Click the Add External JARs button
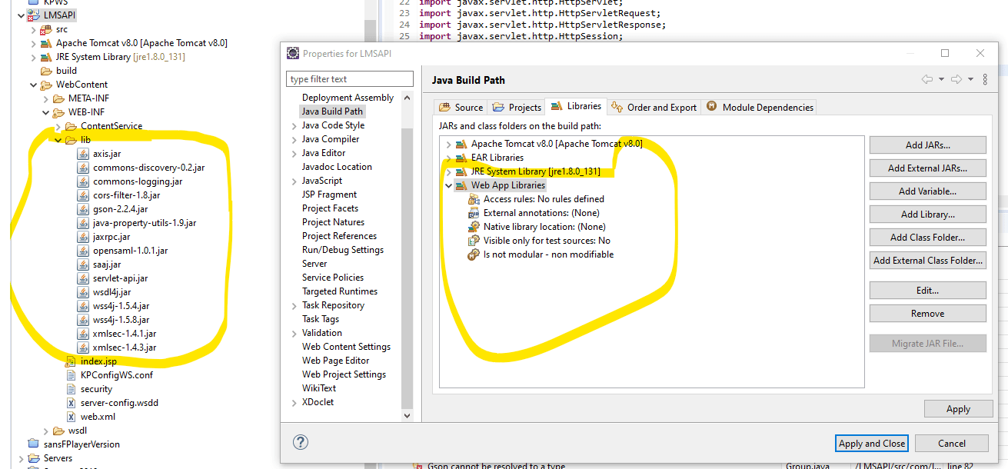Screen dimensions: 1008x469 [927, 168]
